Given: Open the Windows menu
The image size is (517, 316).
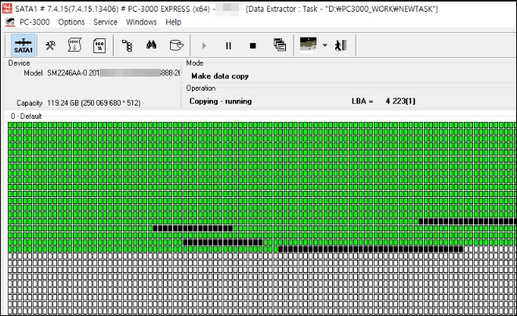Looking at the screenshot, I should click(141, 22).
